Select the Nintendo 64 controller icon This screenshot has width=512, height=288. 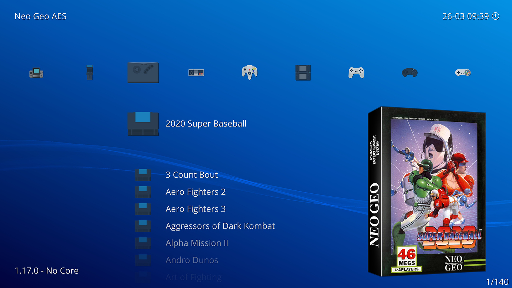point(249,72)
